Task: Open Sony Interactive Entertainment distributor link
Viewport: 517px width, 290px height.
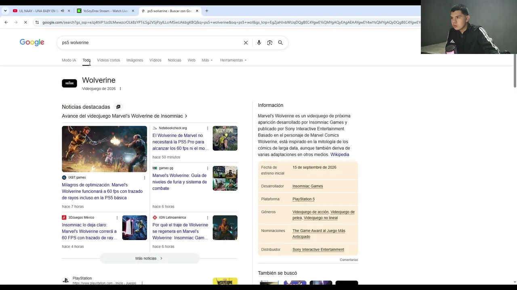Action: click(x=318, y=250)
